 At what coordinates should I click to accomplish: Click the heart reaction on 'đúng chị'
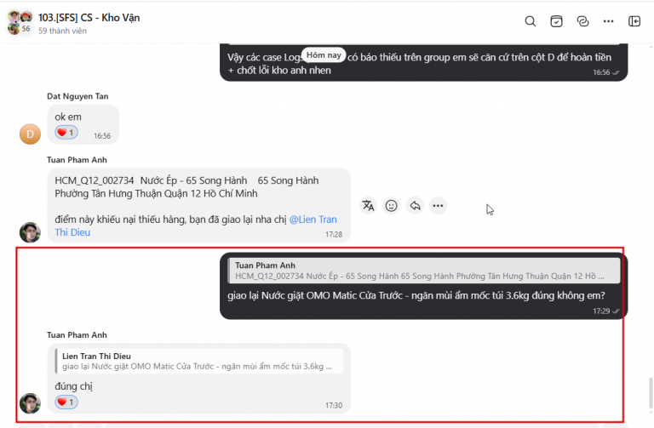pos(66,402)
